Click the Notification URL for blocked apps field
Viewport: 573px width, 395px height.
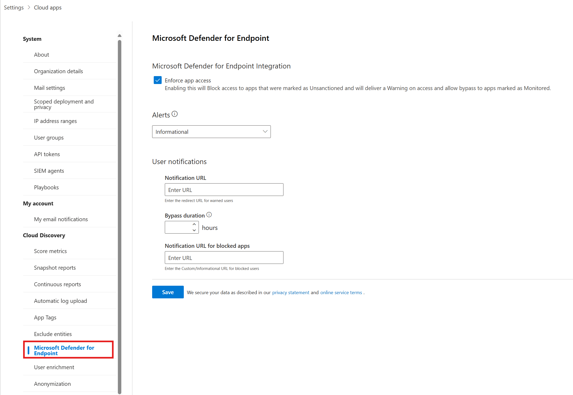point(224,258)
